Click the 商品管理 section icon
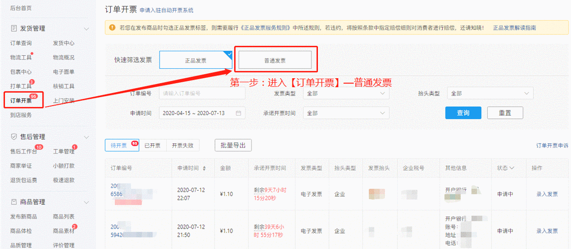 [14, 202]
